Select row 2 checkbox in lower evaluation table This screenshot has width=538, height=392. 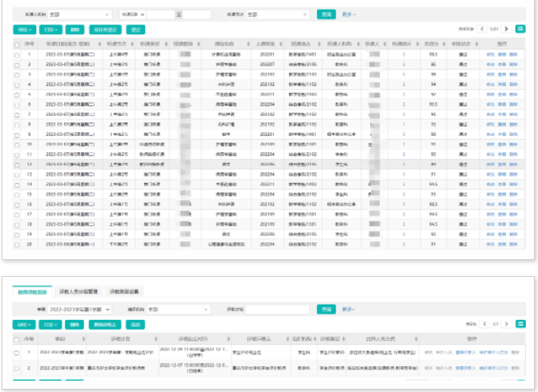pos(17,368)
